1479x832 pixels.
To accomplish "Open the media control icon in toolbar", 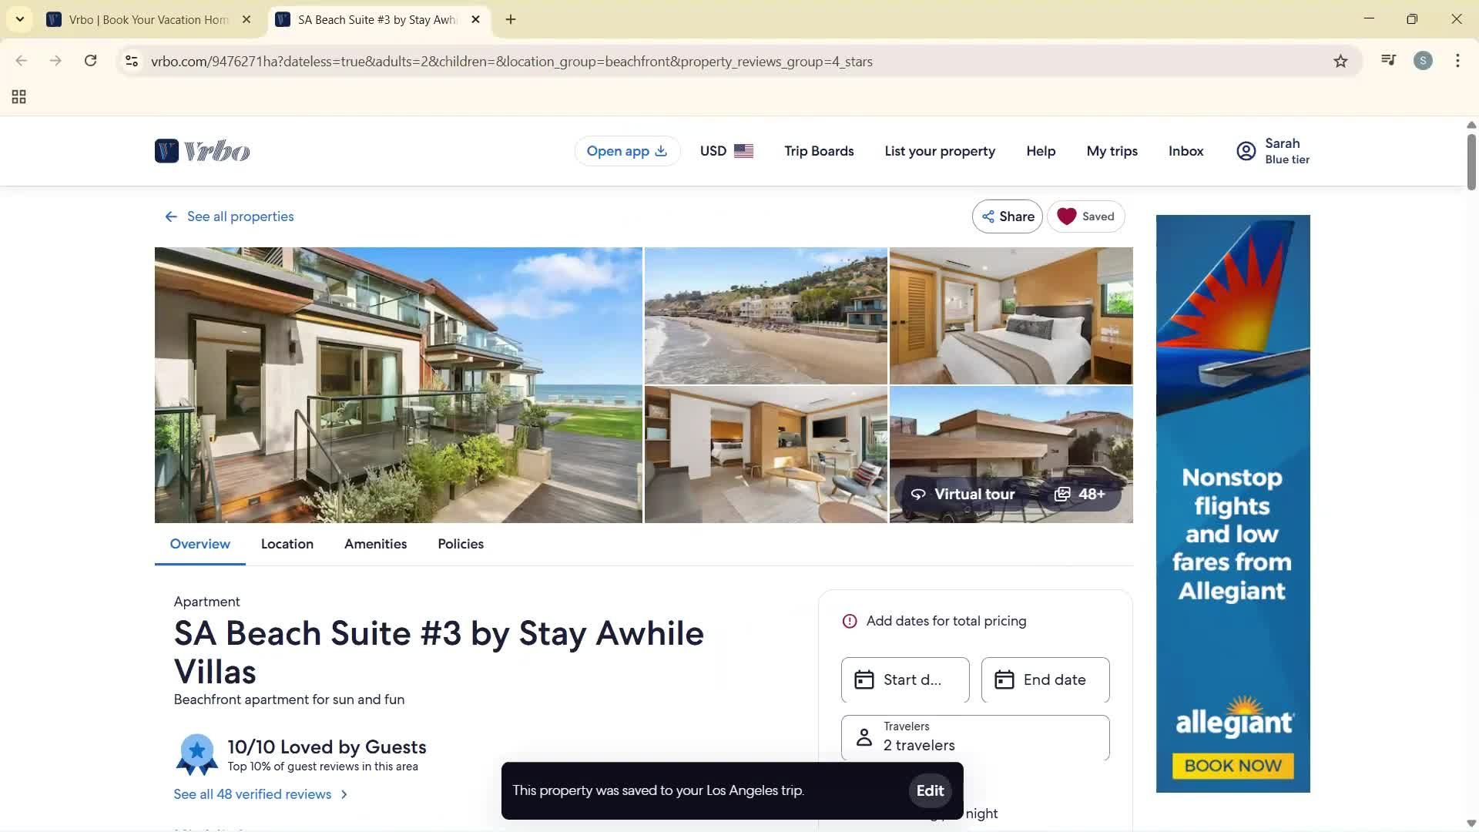I will (1388, 61).
